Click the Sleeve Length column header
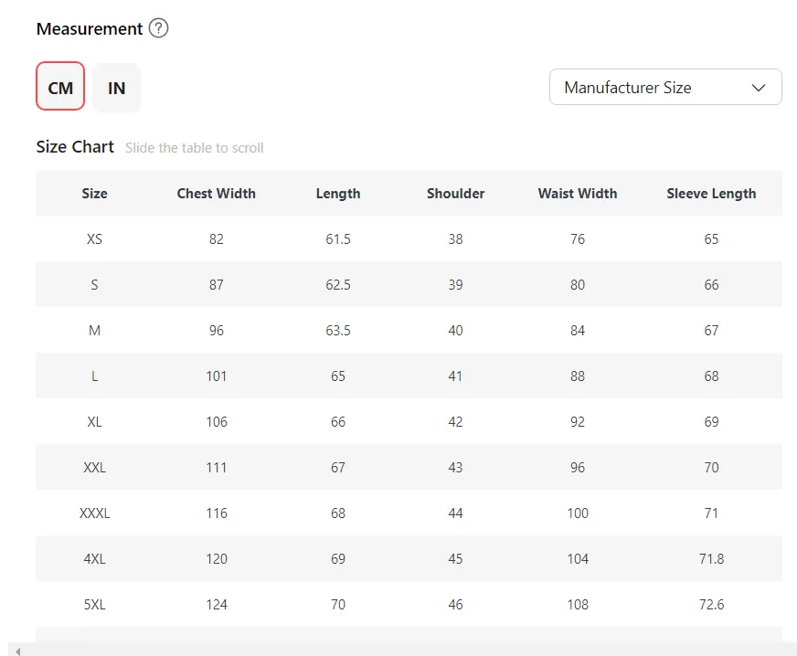The width and height of the screenshot is (797, 656). [711, 194]
